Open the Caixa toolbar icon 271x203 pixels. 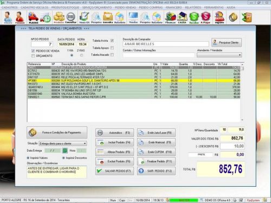[182, 17]
